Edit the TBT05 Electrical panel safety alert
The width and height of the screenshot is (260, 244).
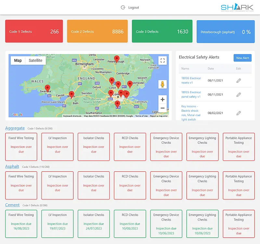pyautogui.click(x=239, y=94)
